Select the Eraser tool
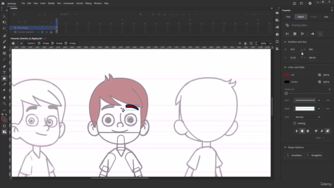334x188 pixels. coord(4,48)
